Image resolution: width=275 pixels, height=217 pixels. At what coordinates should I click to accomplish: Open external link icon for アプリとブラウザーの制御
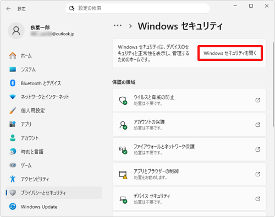pos(258,174)
